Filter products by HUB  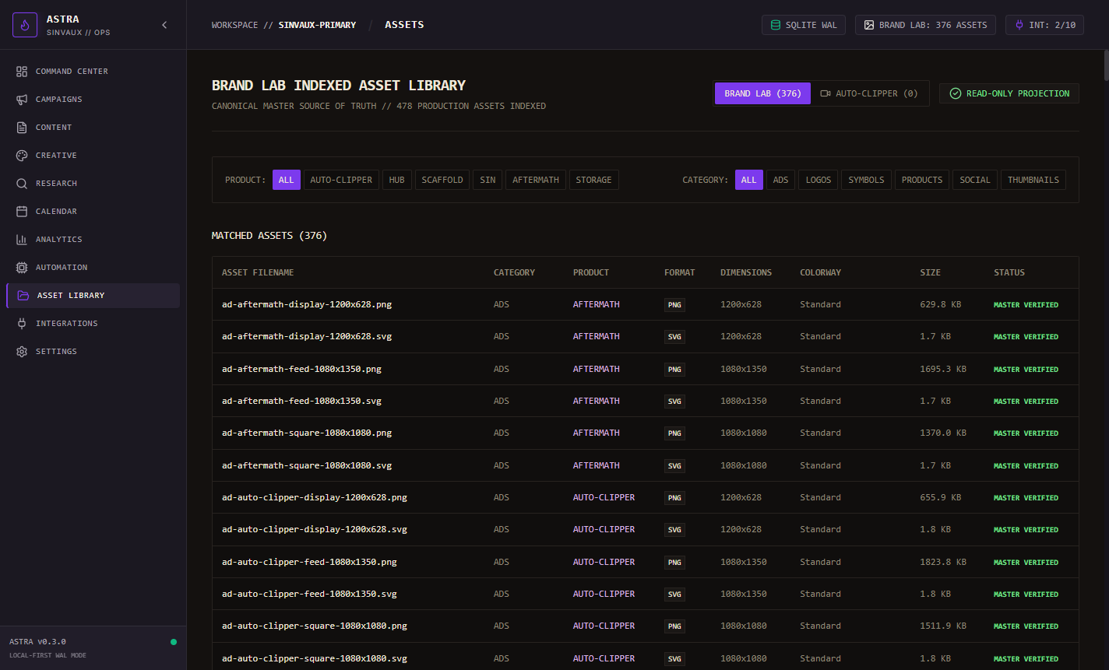click(x=397, y=180)
